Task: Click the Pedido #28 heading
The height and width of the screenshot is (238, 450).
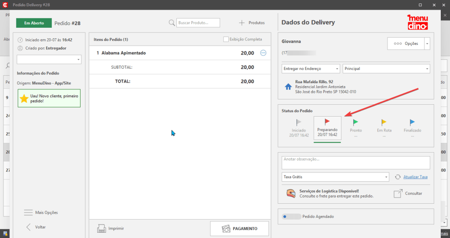Action: tap(67, 23)
